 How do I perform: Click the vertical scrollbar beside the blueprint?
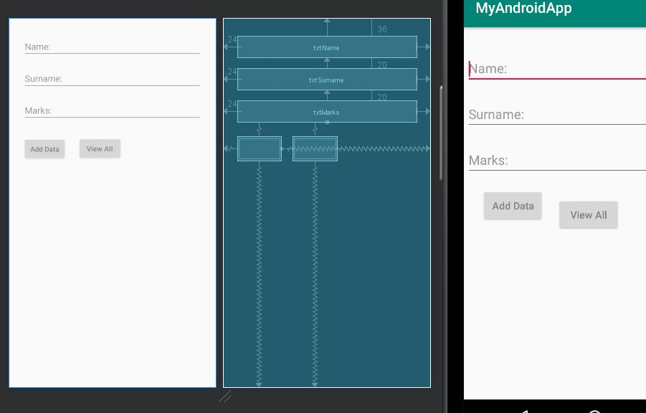[x=441, y=133]
